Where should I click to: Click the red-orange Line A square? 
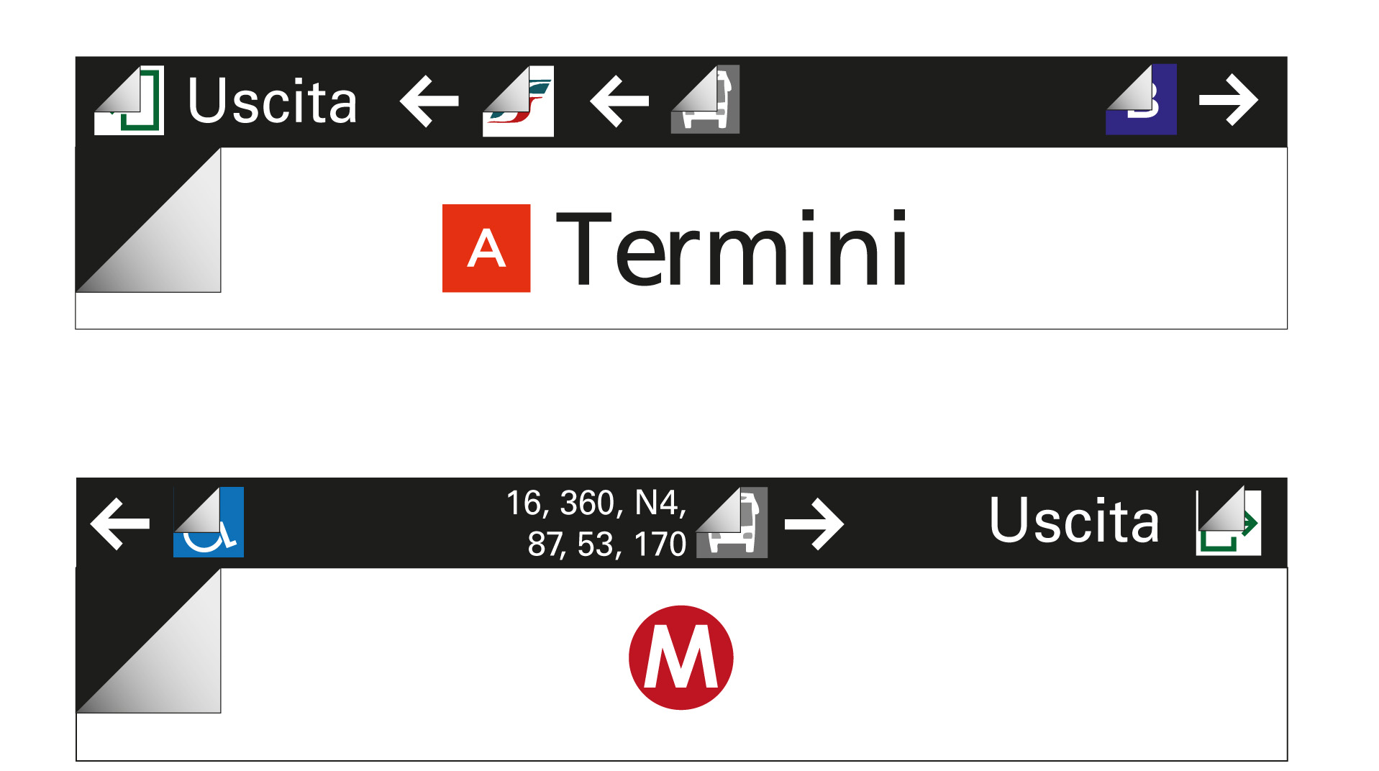click(486, 248)
